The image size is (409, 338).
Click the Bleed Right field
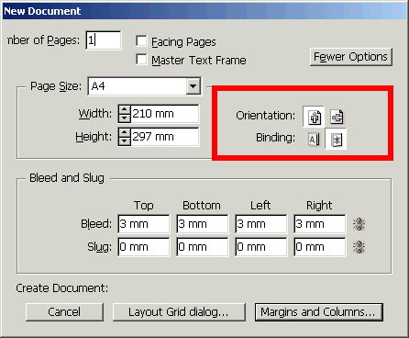click(x=320, y=224)
